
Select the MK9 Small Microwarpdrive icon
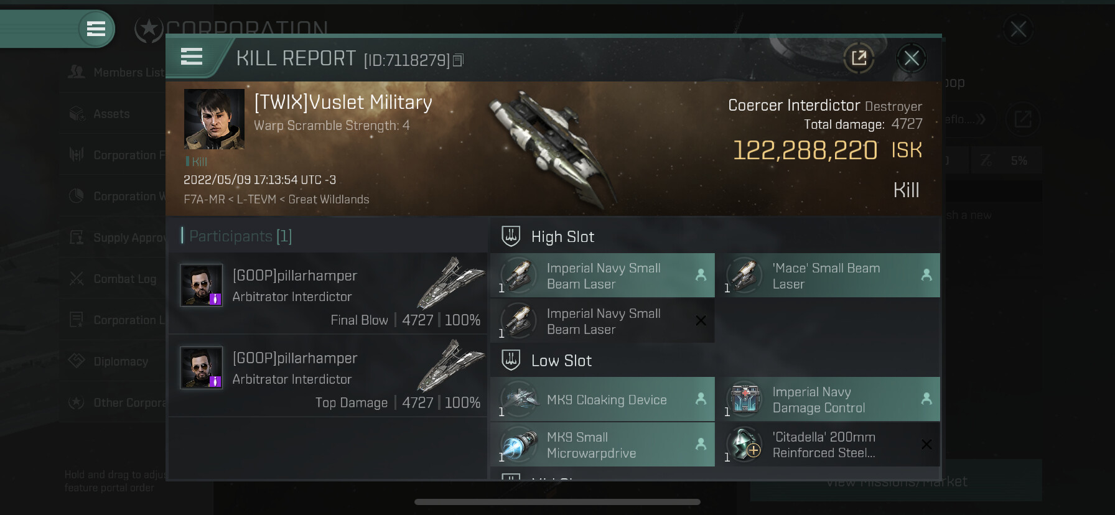[x=519, y=444]
